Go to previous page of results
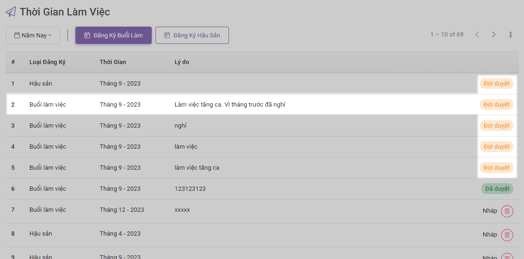 477,35
